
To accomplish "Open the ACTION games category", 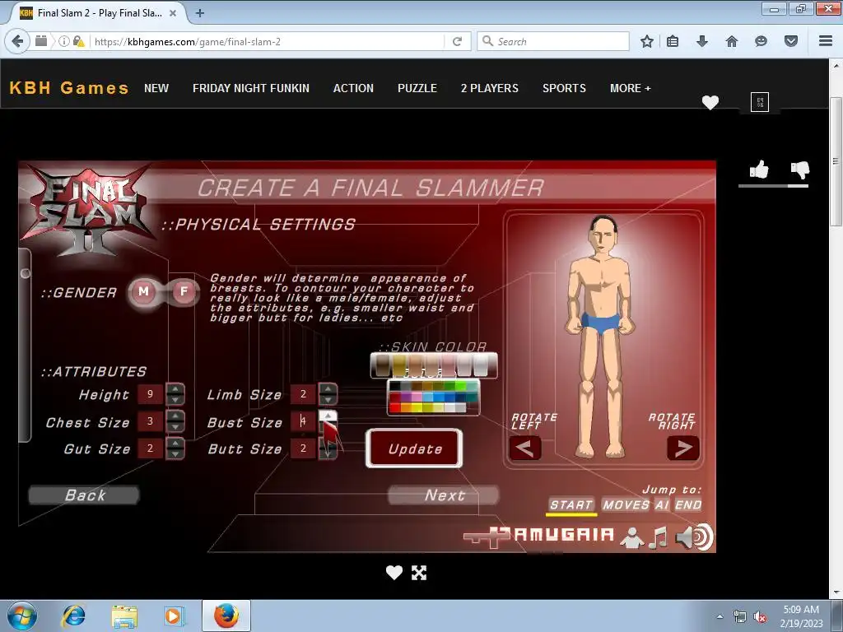I will (x=353, y=88).
